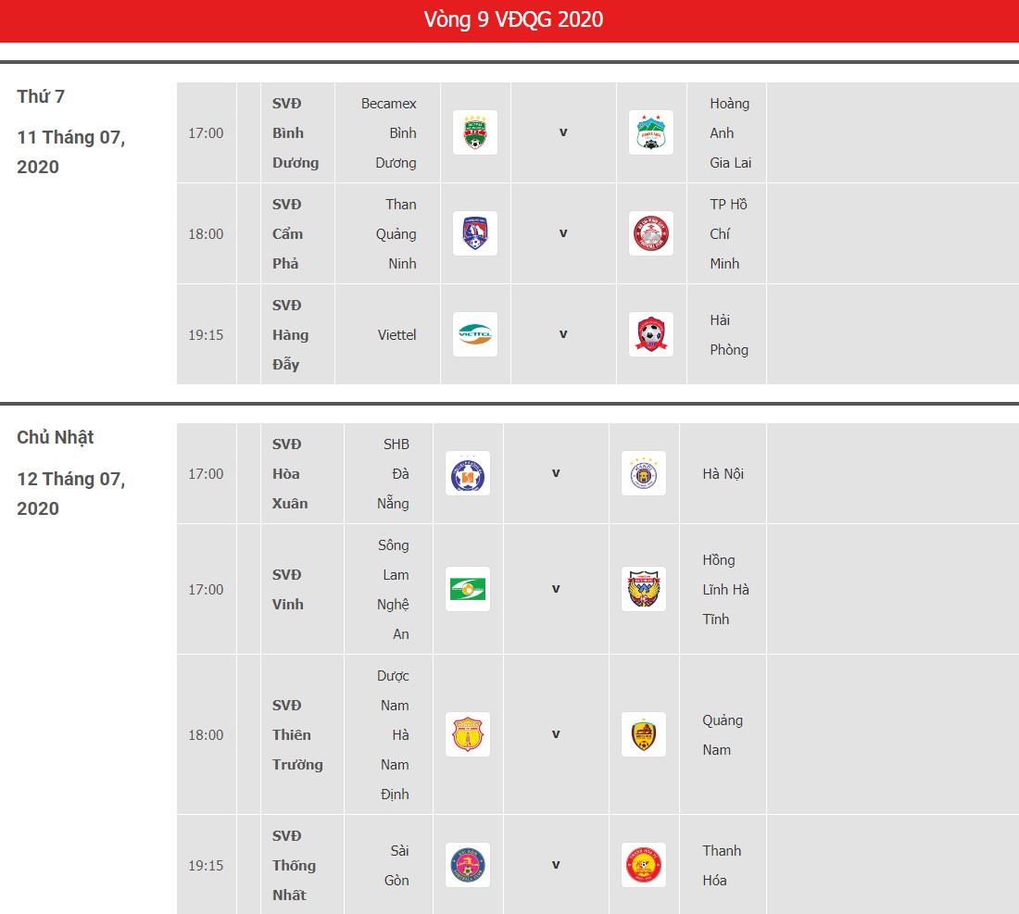
Task: Click the SVĐ Thống Nhất venue label
Action: click(295, 865)
